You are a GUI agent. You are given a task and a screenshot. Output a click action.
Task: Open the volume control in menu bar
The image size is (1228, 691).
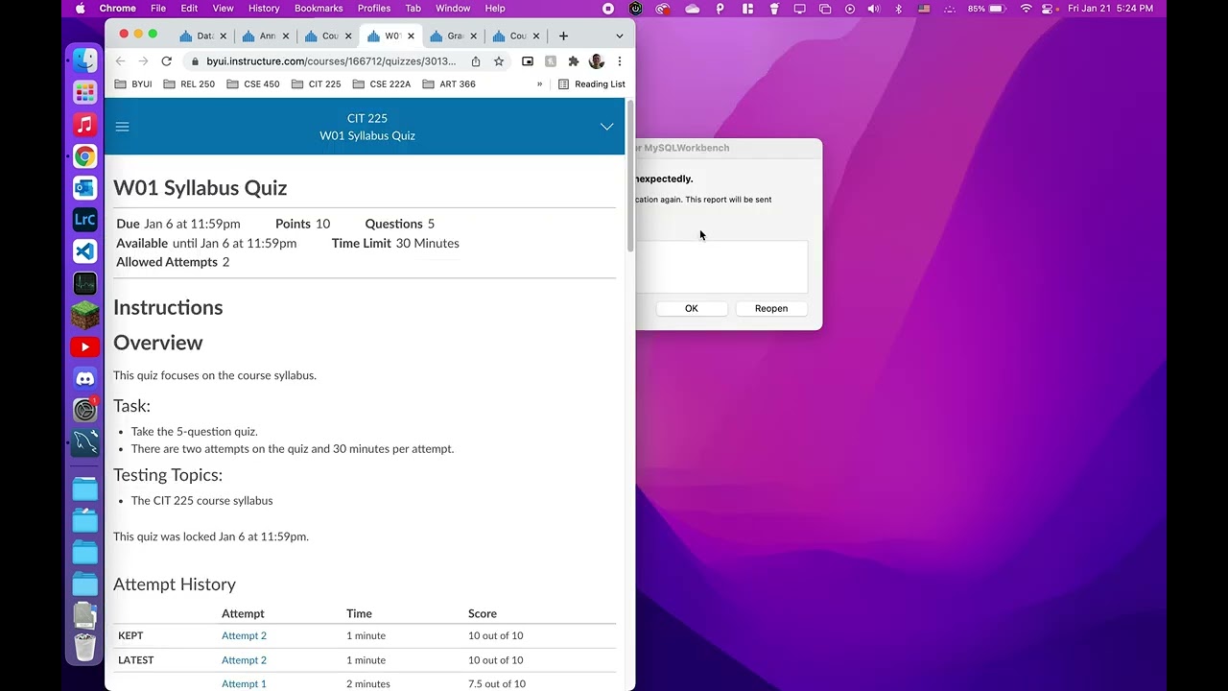pyautogui.click(x=873, y=9)
